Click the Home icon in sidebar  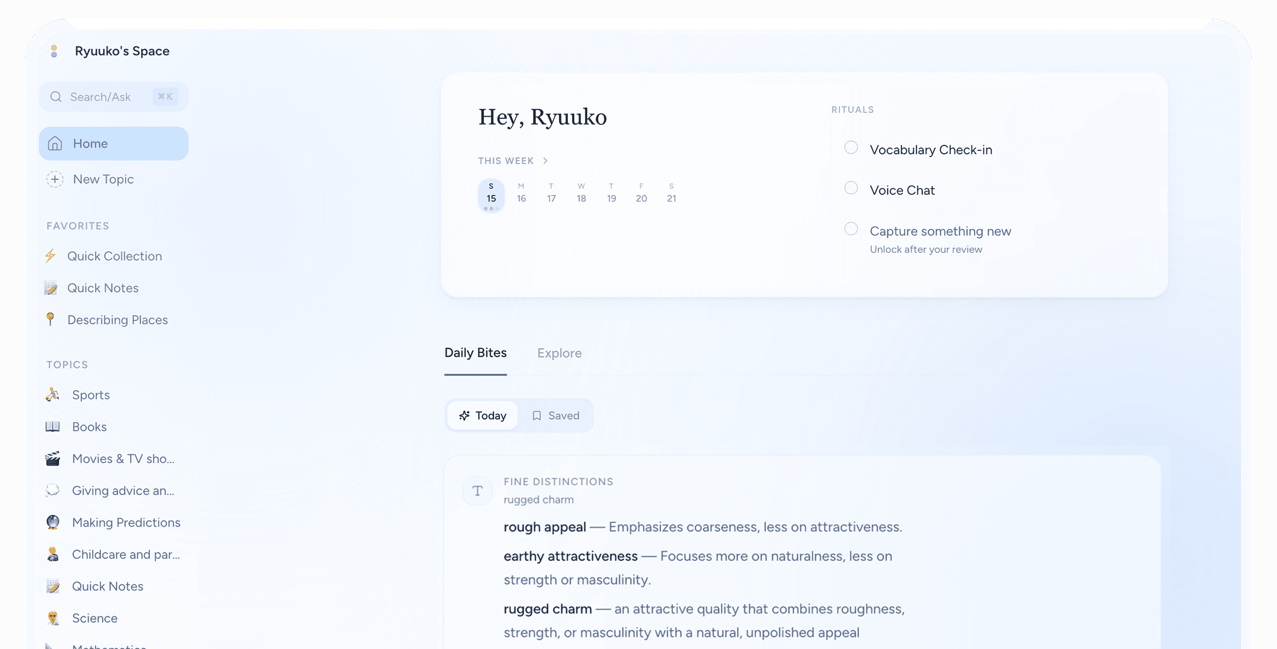[55, 143]
